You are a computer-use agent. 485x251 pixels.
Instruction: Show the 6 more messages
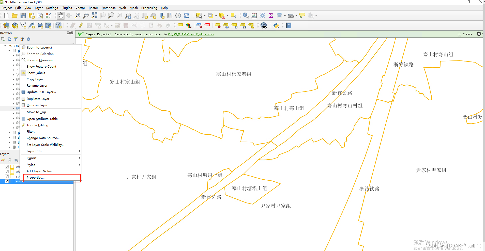click(x=467, y=34)
